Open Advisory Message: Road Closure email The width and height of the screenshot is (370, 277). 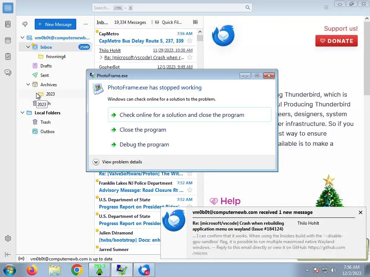pyautogui.click(x=145, y=186)
